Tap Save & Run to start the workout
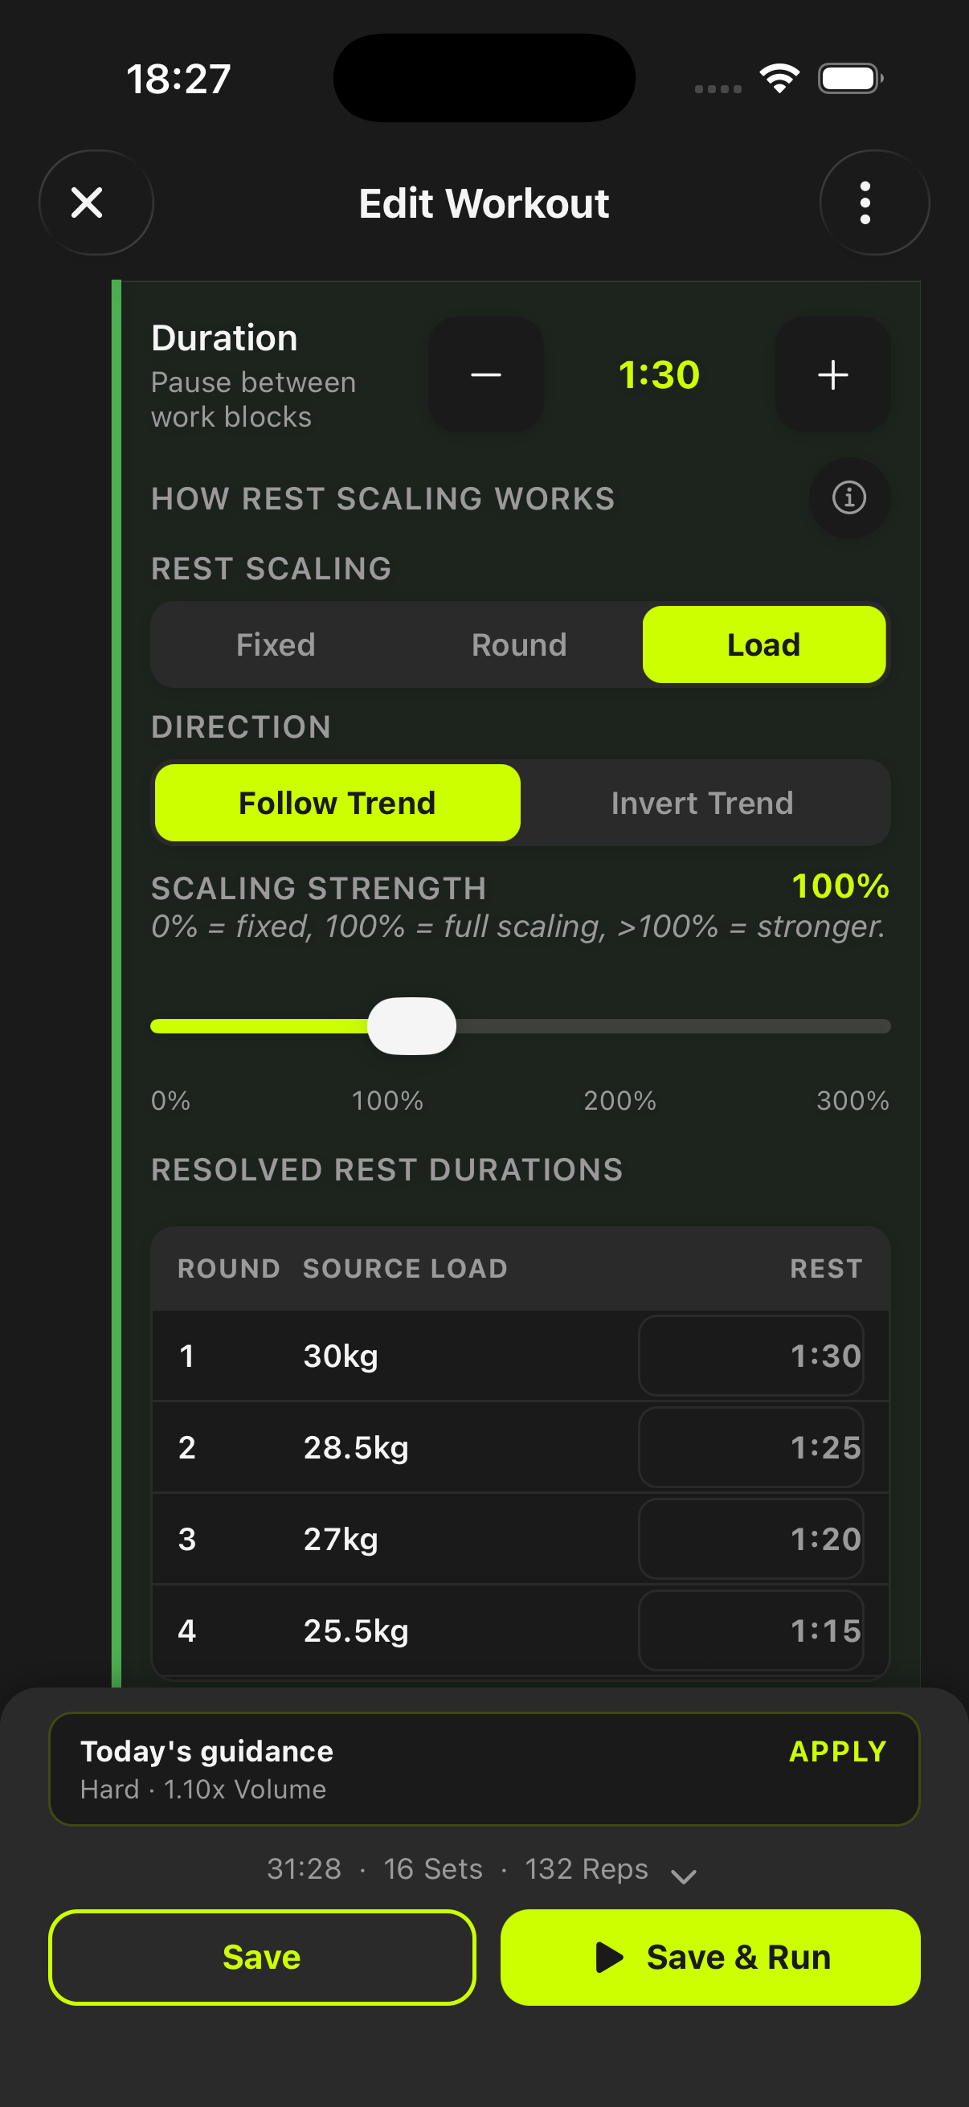This screenshot has height=2107, width=969. pyautogui.click(x=709, y=1957)
